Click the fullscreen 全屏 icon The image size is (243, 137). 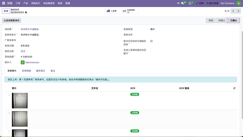pyautogui.click(x=197, y=3)
